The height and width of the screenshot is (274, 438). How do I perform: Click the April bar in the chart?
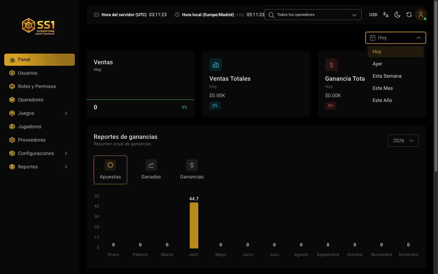(194, 225)
